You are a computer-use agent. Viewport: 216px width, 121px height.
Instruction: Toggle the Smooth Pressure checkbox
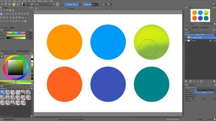coord(195,94)
